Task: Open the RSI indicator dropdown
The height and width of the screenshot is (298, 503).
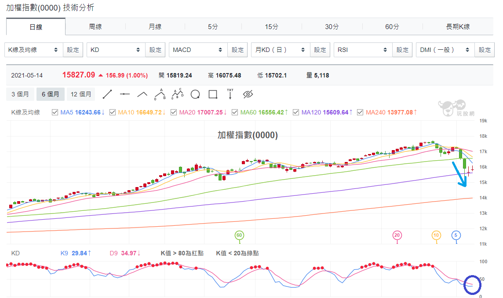Action: [363, 50]
